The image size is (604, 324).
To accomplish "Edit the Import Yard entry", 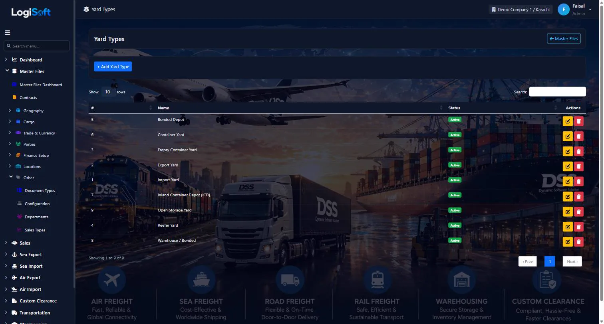I will point(568,182).
